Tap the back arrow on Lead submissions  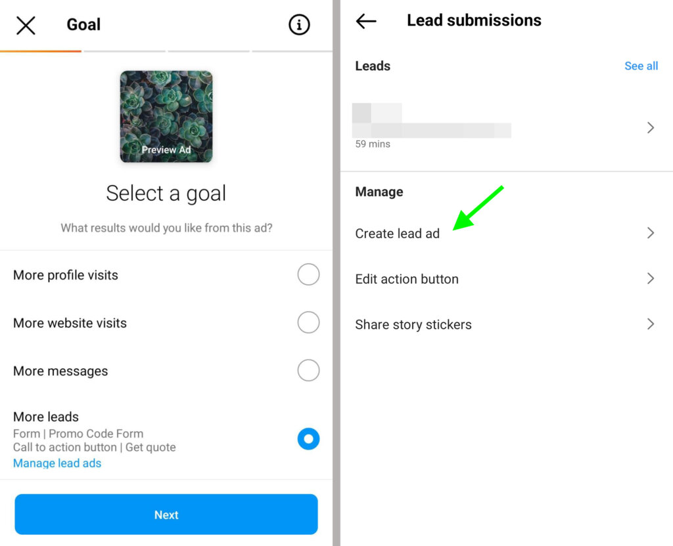click(366, 21)
